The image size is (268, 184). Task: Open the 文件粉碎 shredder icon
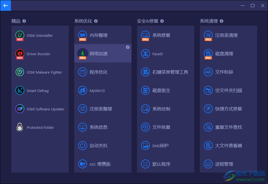click(208, 72)
